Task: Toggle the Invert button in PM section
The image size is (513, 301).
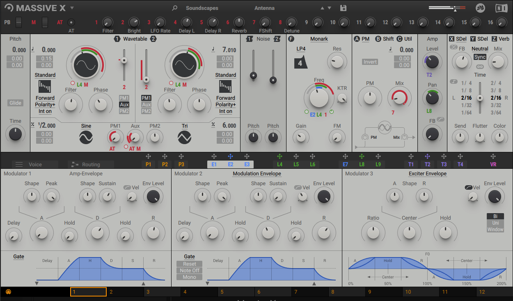Action: click(370, 62)
